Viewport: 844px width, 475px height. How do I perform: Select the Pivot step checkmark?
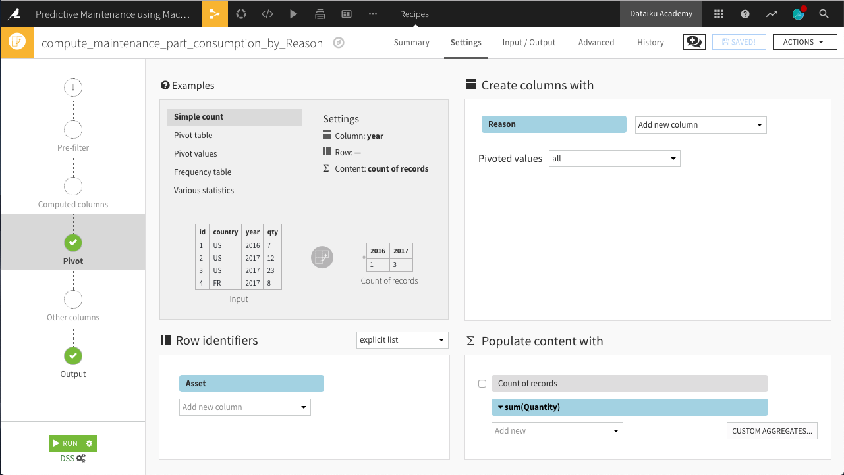point(73,243)
